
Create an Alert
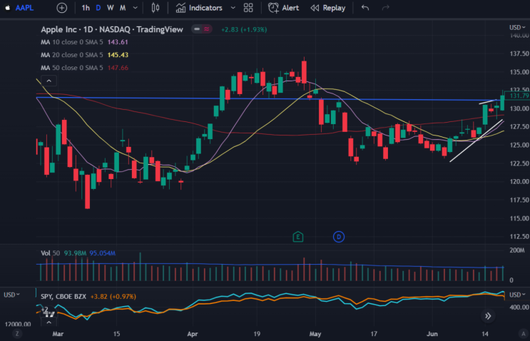point(284,8)
